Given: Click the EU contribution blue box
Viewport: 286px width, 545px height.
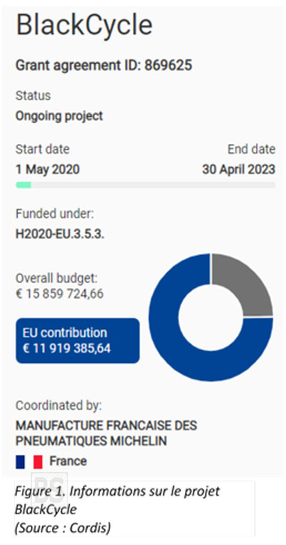Looking at the screenshot, I should [77, 340].
